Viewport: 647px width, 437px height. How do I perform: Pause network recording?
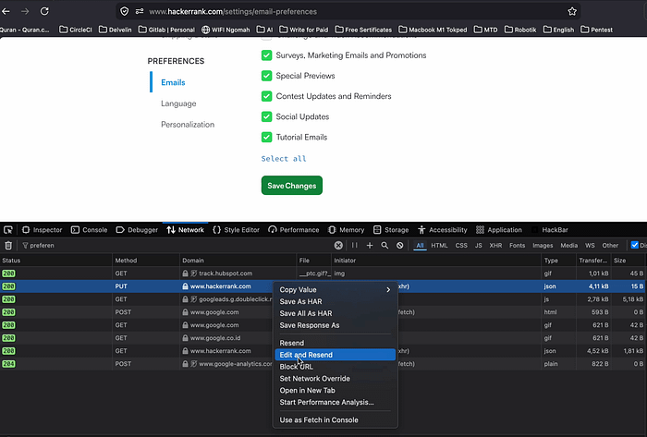354,246
